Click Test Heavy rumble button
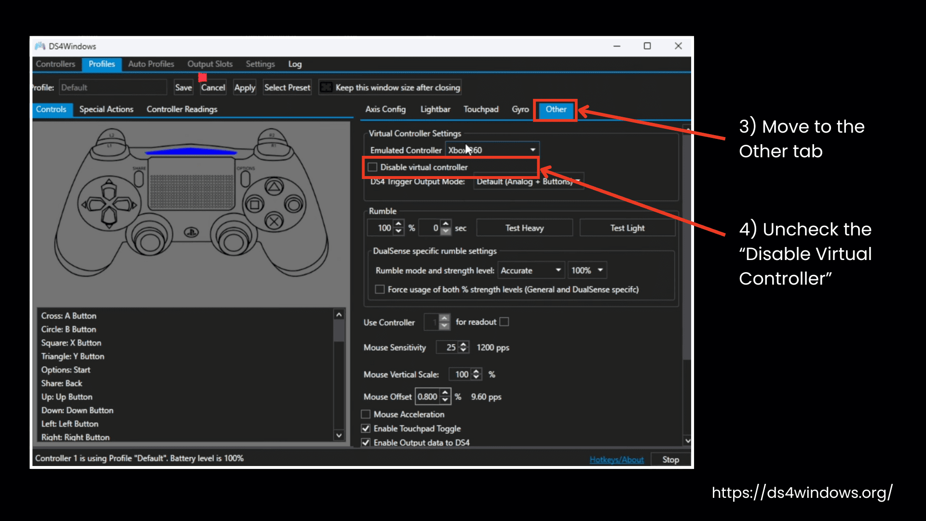This screenshot has height=521, width=926. coord(524,228)
